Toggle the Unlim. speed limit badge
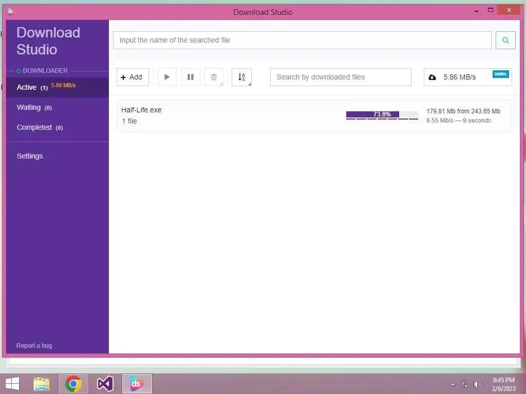The width and height of the screenshot is (526, 394). (500, 74)
